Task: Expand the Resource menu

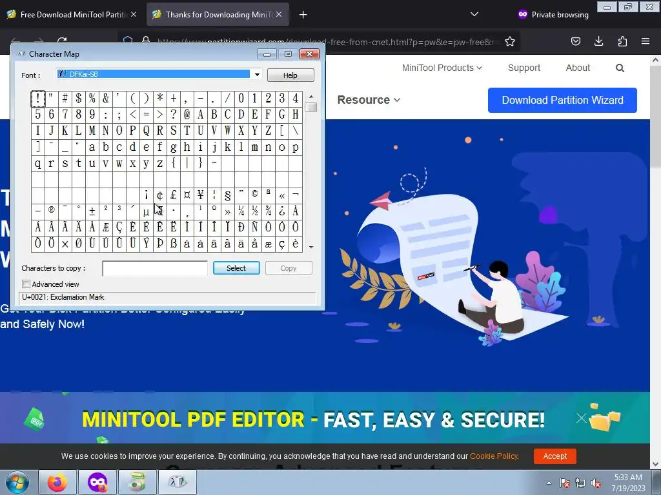Action: 369,100
